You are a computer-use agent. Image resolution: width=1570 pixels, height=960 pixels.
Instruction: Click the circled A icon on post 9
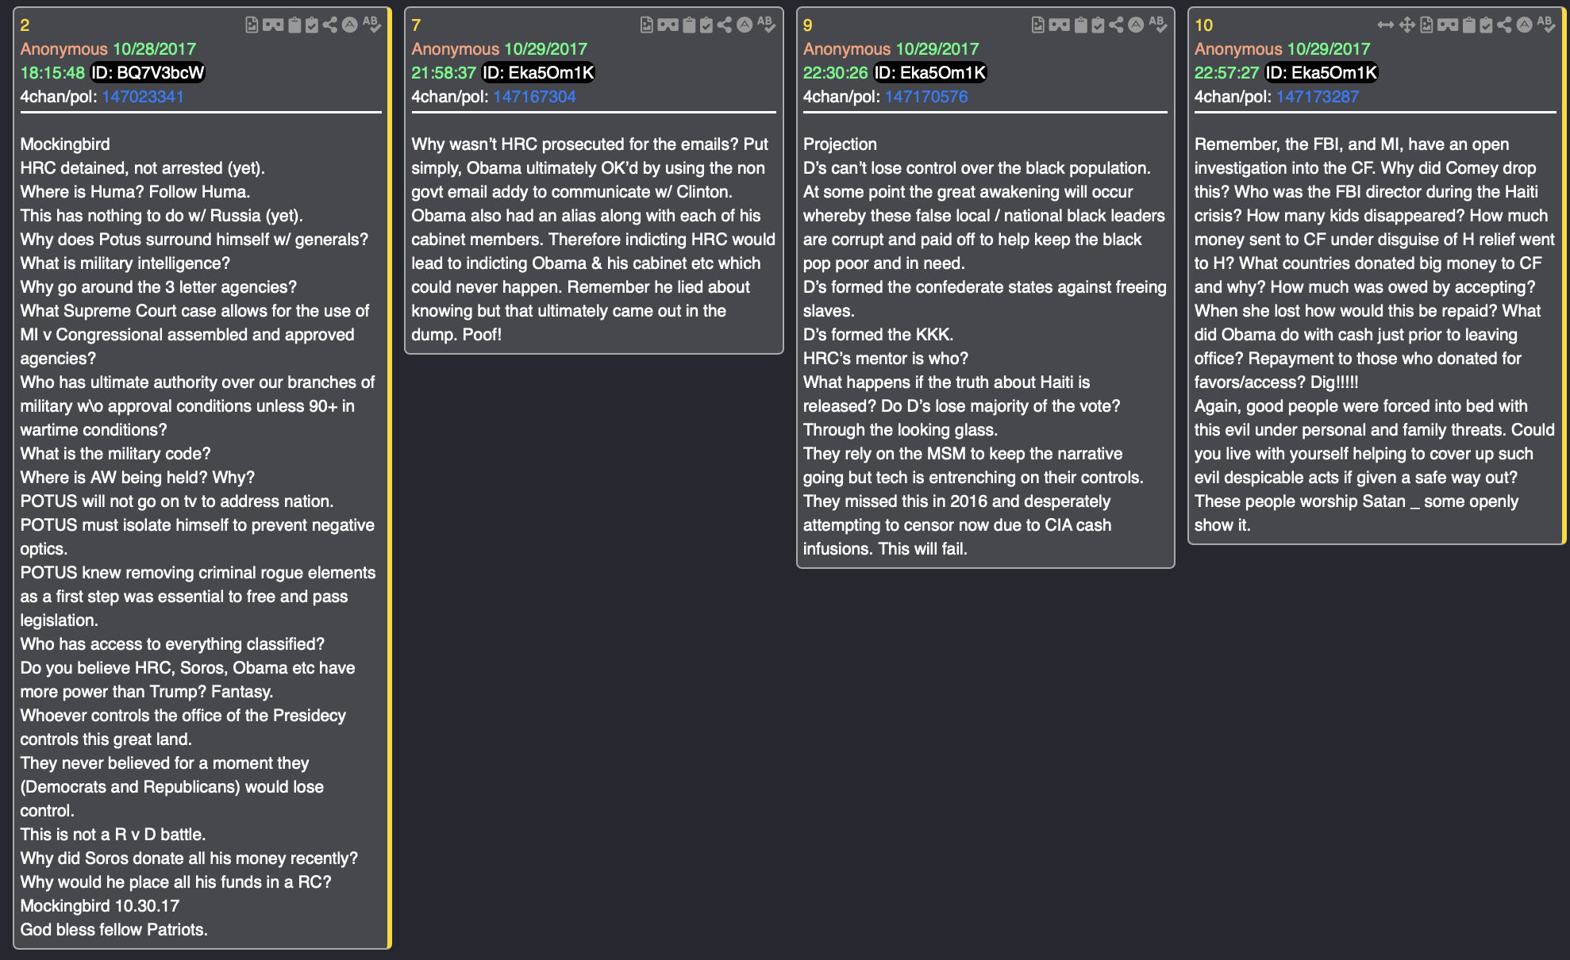pos(1136,25)
